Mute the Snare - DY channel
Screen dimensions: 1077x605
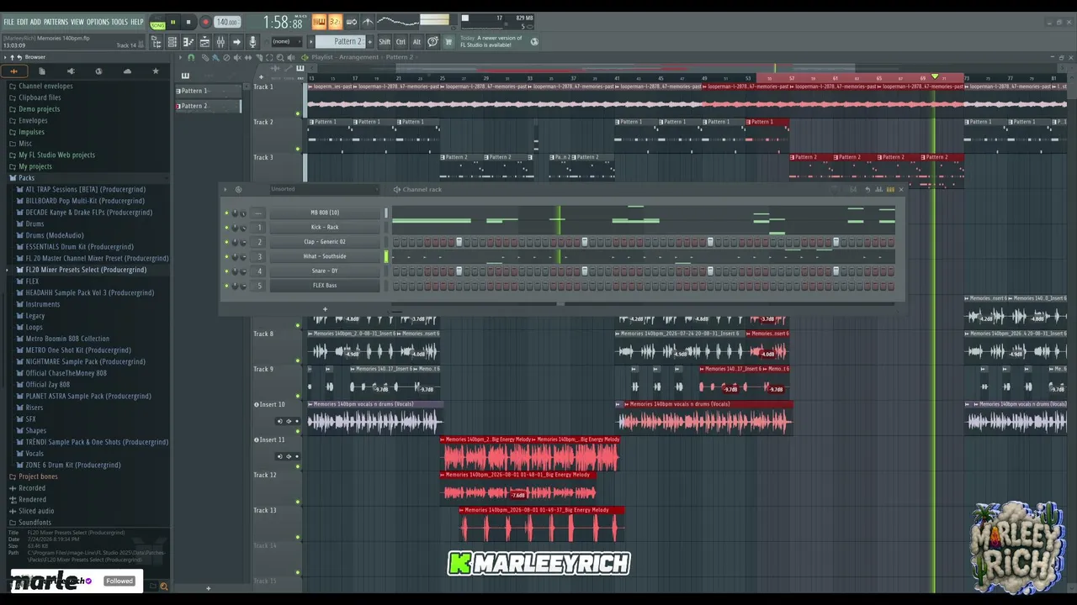pos(226,271)
